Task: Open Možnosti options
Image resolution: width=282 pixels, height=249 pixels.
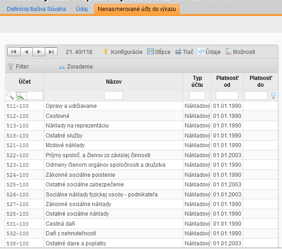Action: [240, 52]
